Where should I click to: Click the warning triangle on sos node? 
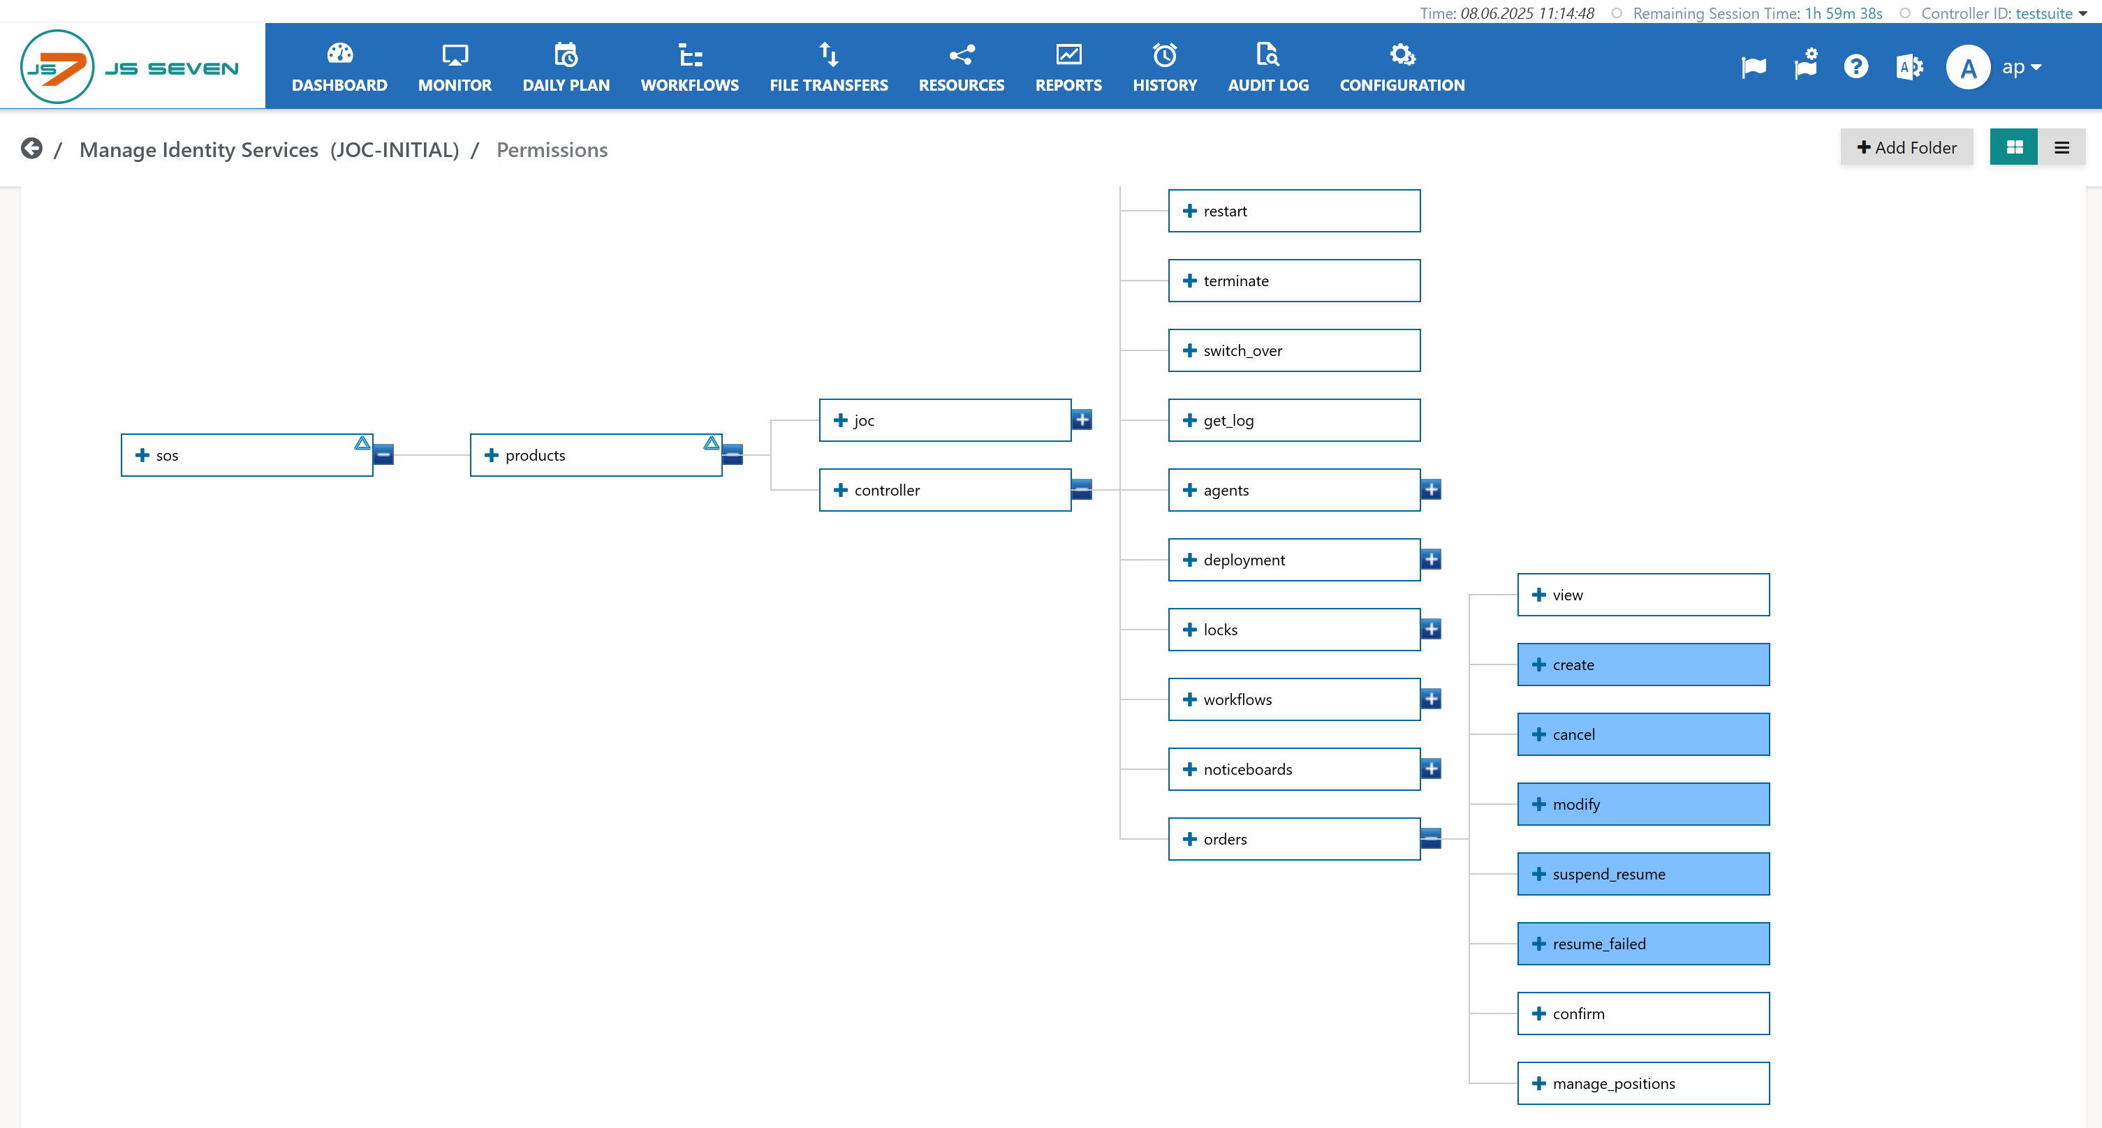362,443
